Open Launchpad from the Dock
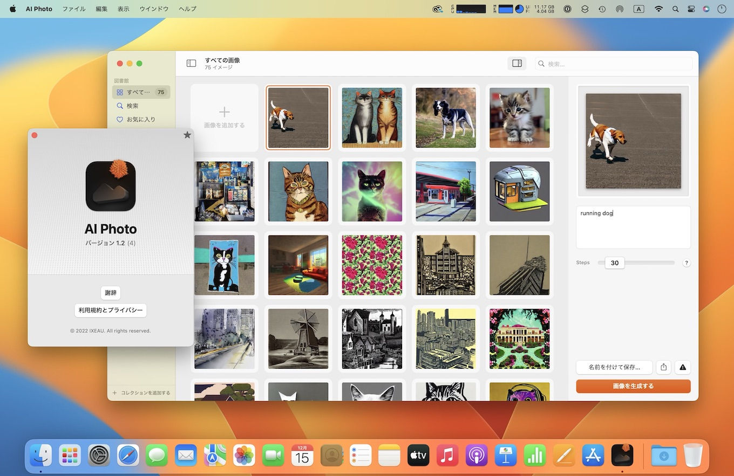 click(70, 456)
